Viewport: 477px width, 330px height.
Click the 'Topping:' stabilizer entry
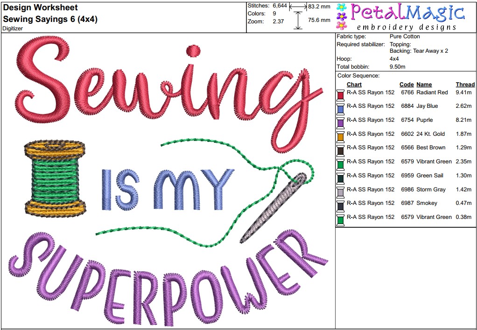[400, 44]
